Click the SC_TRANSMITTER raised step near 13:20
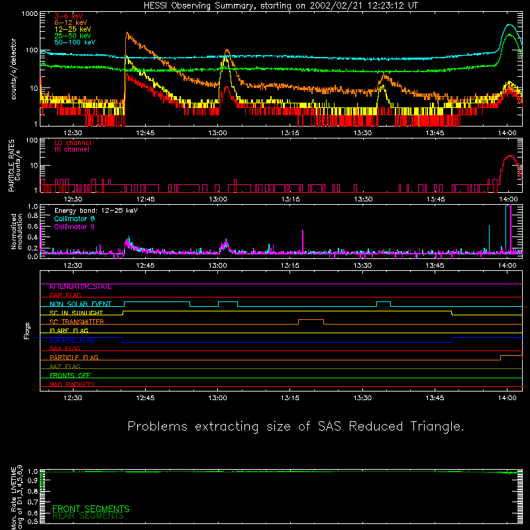 pyautogui.click(x=311, y=320)
